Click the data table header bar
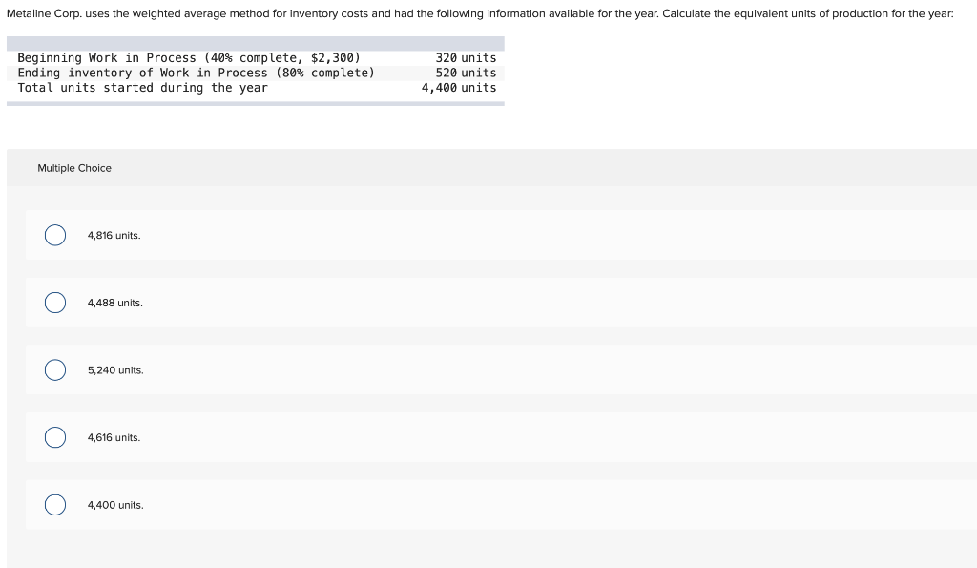The width and height of the screenshot is (977, 568). [x=255, y=42]
